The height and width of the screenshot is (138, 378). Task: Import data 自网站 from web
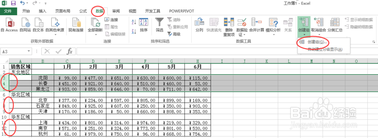click(25, 25)
